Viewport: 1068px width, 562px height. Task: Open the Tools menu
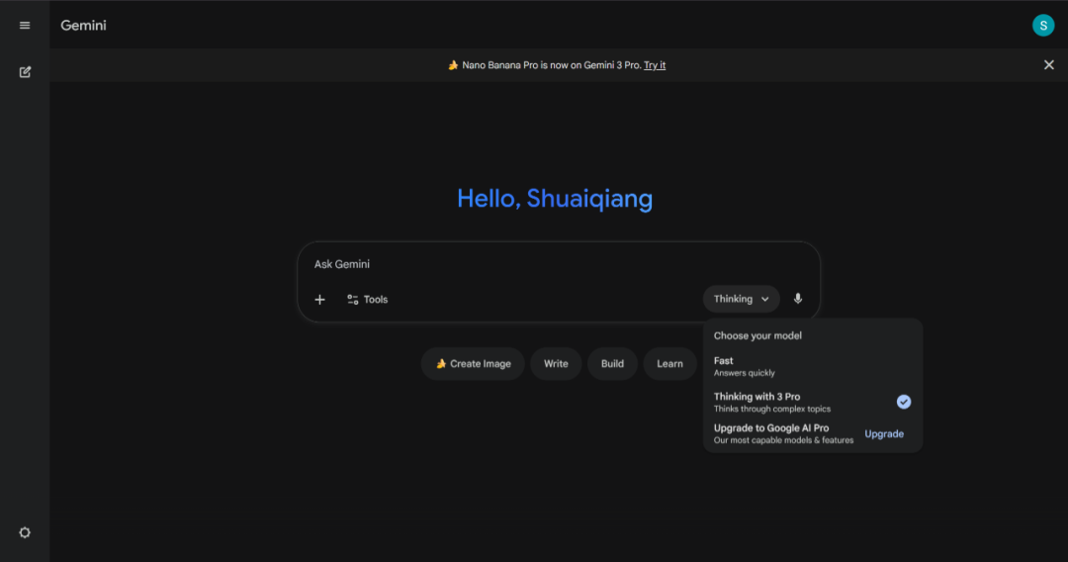367,299
